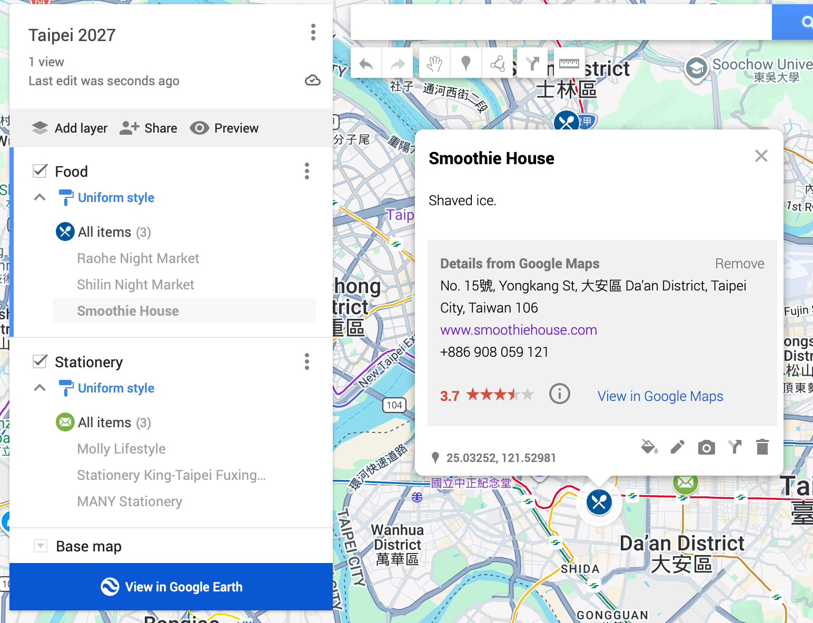Click the rating info icon

coord(559,394)
